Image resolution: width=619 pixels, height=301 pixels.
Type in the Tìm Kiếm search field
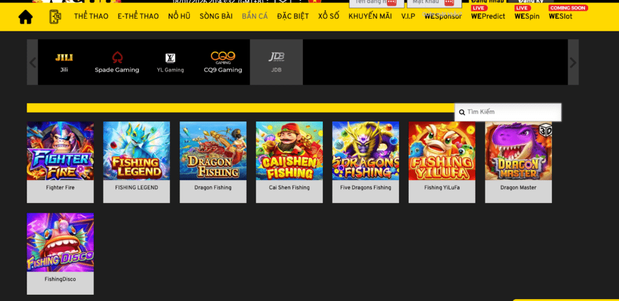click(512, 112)
